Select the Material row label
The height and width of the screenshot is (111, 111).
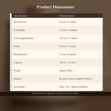(18, 79)
